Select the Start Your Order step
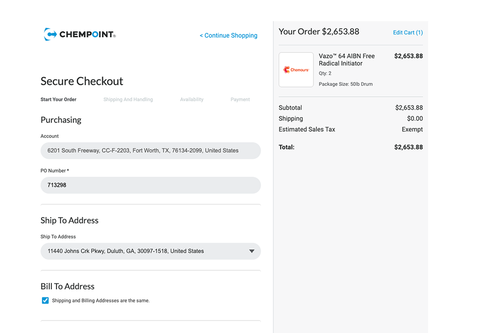 point(59,100)
